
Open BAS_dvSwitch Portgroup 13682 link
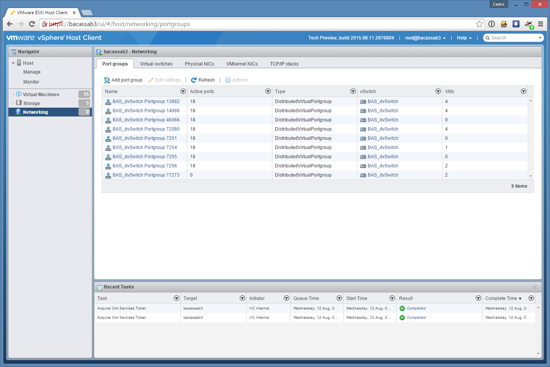(146, 102)
